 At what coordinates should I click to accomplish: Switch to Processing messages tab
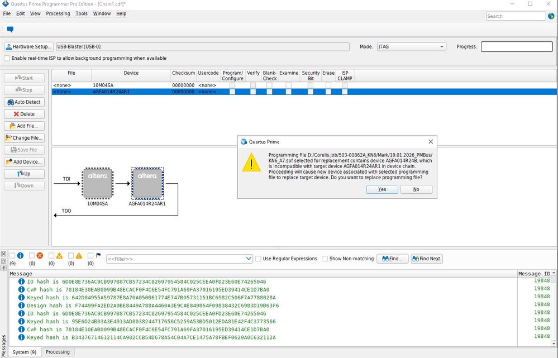click(x=58, y=352)
